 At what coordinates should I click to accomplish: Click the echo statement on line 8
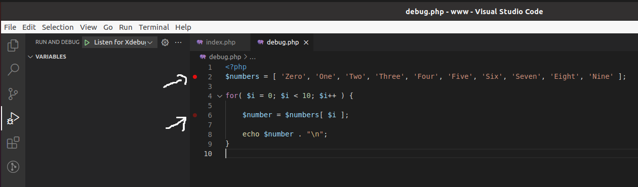(x=251, y=134)
